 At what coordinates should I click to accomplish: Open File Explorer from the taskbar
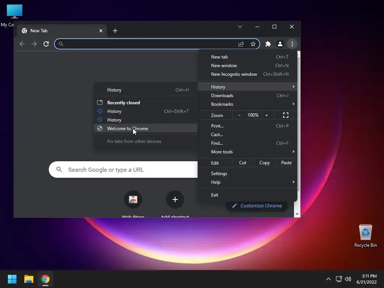point(28,279)
